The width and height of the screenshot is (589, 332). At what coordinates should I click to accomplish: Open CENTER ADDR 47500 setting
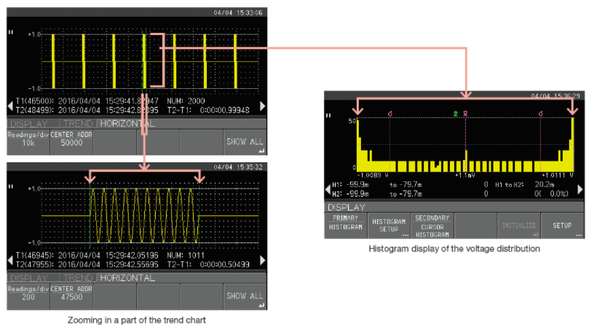[x=71, y=297]
